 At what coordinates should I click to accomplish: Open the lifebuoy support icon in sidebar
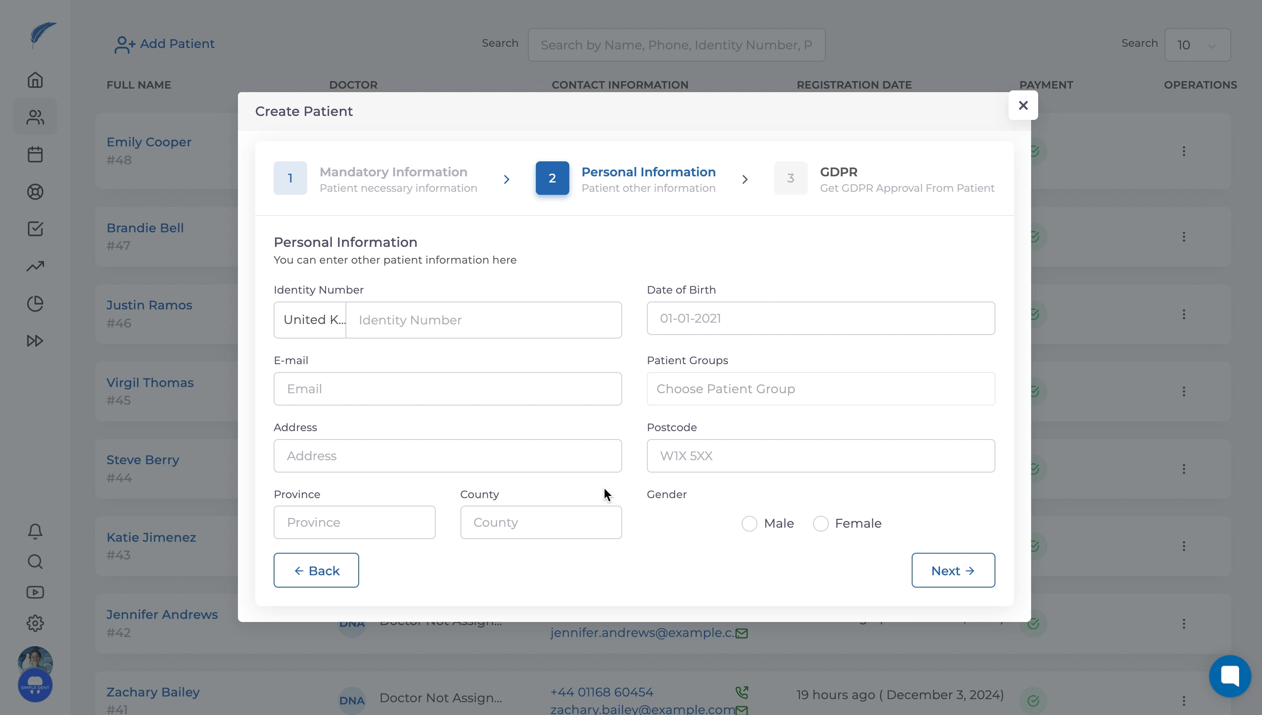pos(35,191)
